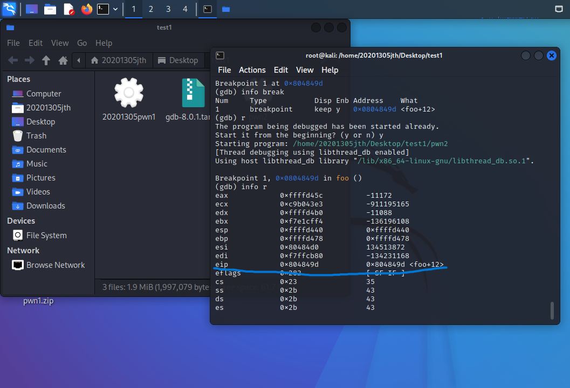The height and width of the screenshot is (388, 570).
Task: Click the Places heading in sidebar
Action: (x=18, y=79)
